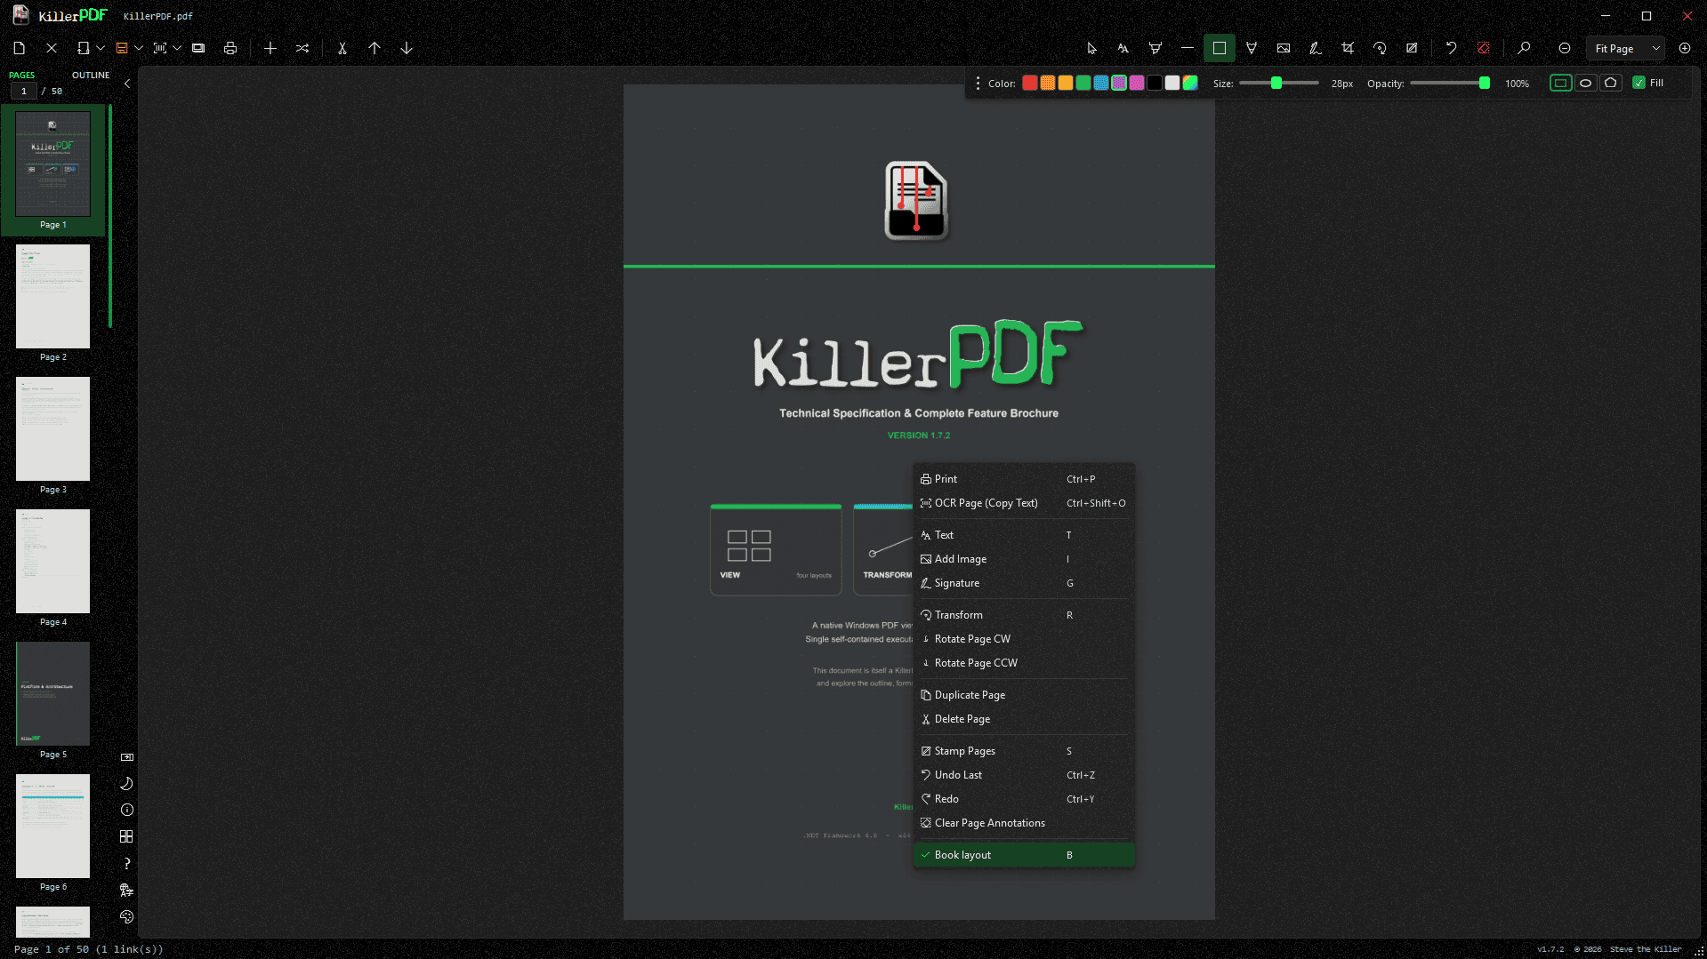Select the highlighter tool
This screenshot has height=959, width=1707.
pos(1155,48)
